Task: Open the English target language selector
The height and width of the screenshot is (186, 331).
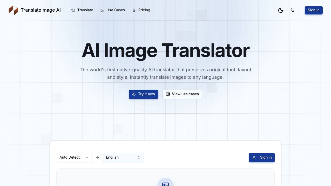Action: pyautogui.click(x=123, y=158)
